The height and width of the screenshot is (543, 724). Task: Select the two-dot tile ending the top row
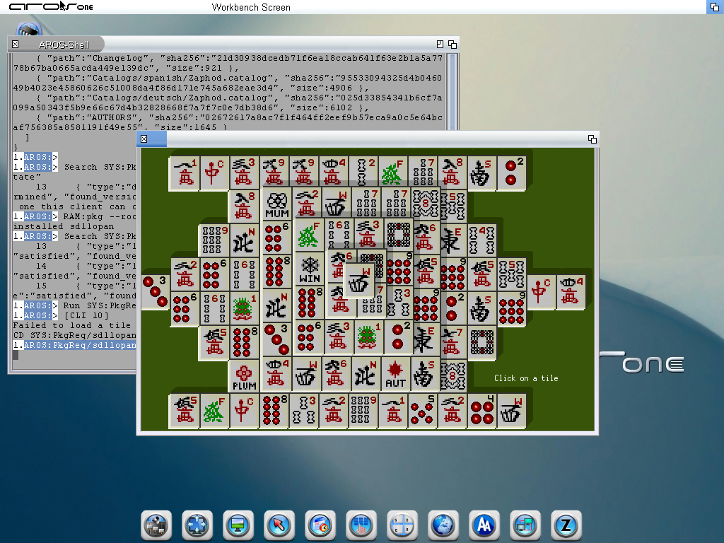511,173
